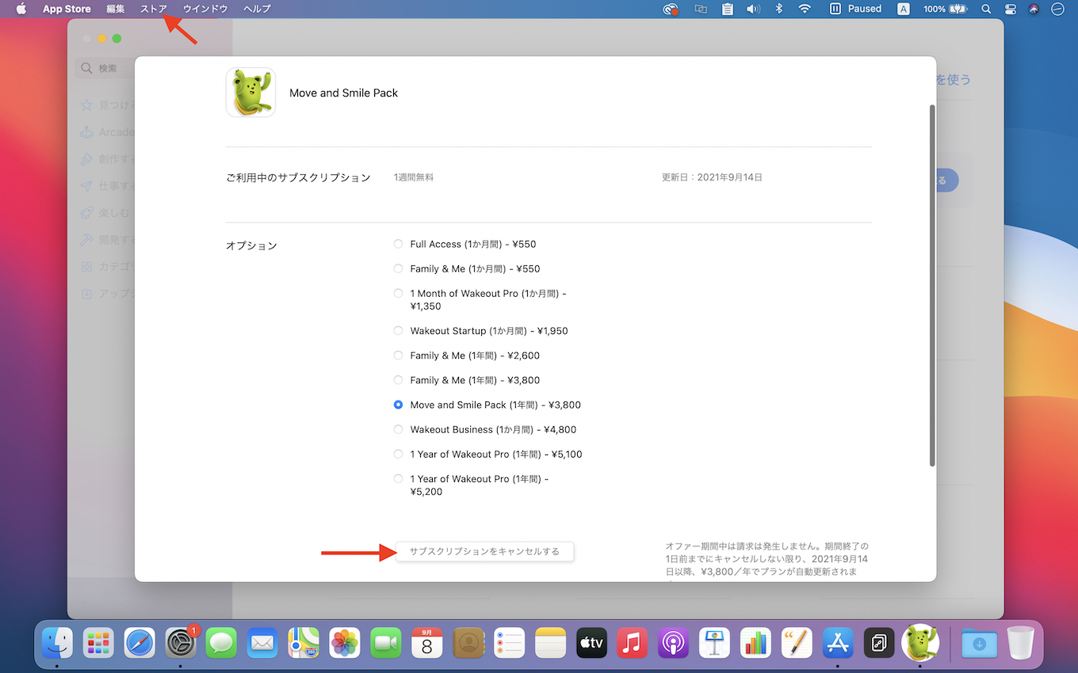The width and height of the screenshot is (1078, 673).
Task: Open Mail from the Dock
Action: coord(262,643)
